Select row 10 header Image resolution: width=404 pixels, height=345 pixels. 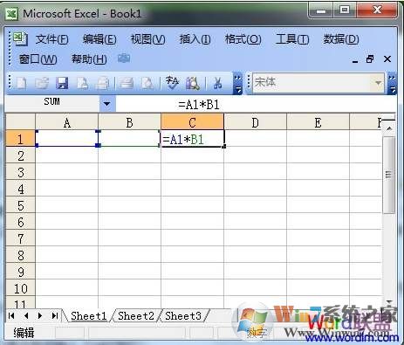20,288
